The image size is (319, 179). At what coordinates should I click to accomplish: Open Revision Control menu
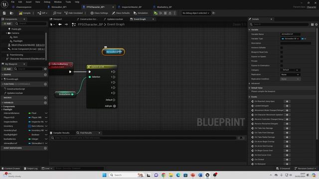[x=306, y=169]
